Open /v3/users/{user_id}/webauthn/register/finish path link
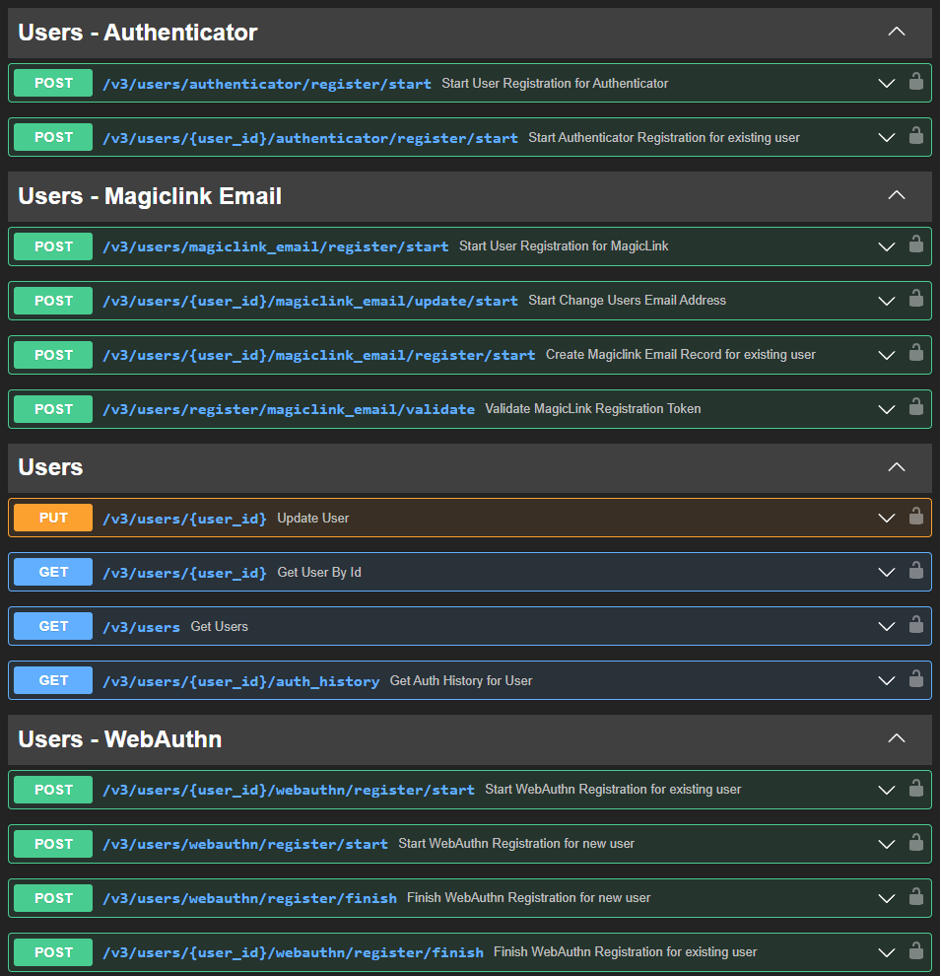Image resolution: width=940 pixels, height=976 pixels. pos(293,953)
